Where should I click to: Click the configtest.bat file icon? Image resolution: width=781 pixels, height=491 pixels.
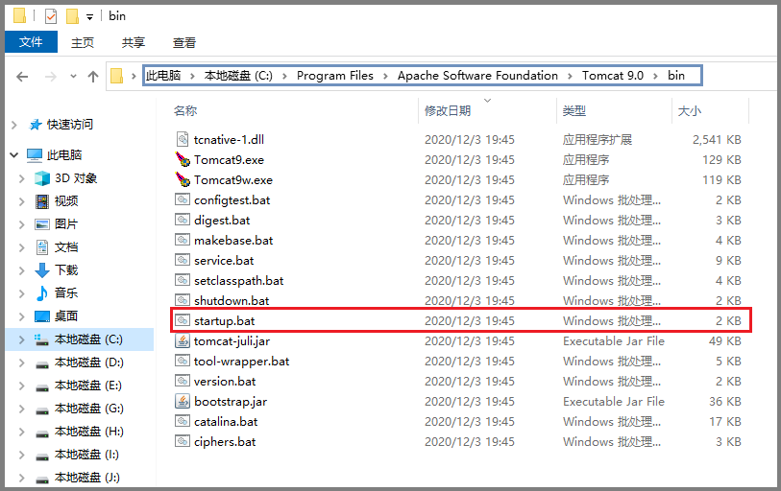pyautogui.click(x=183, y=200)
